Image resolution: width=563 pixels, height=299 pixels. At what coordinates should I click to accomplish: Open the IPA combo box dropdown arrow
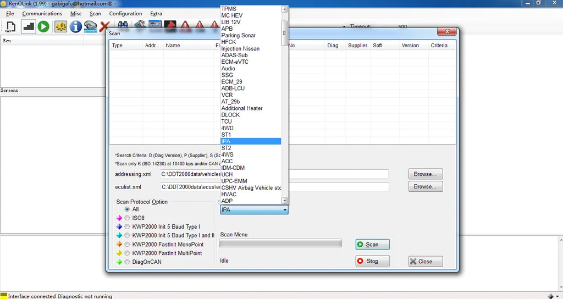coord(285,209)
